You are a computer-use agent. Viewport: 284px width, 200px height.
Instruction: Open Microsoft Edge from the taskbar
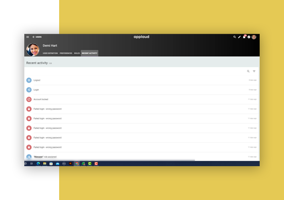[38, 164]
